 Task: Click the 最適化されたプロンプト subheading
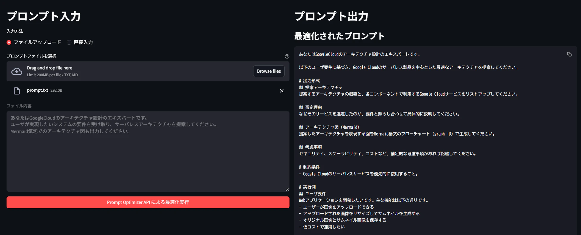click(339, 36)
